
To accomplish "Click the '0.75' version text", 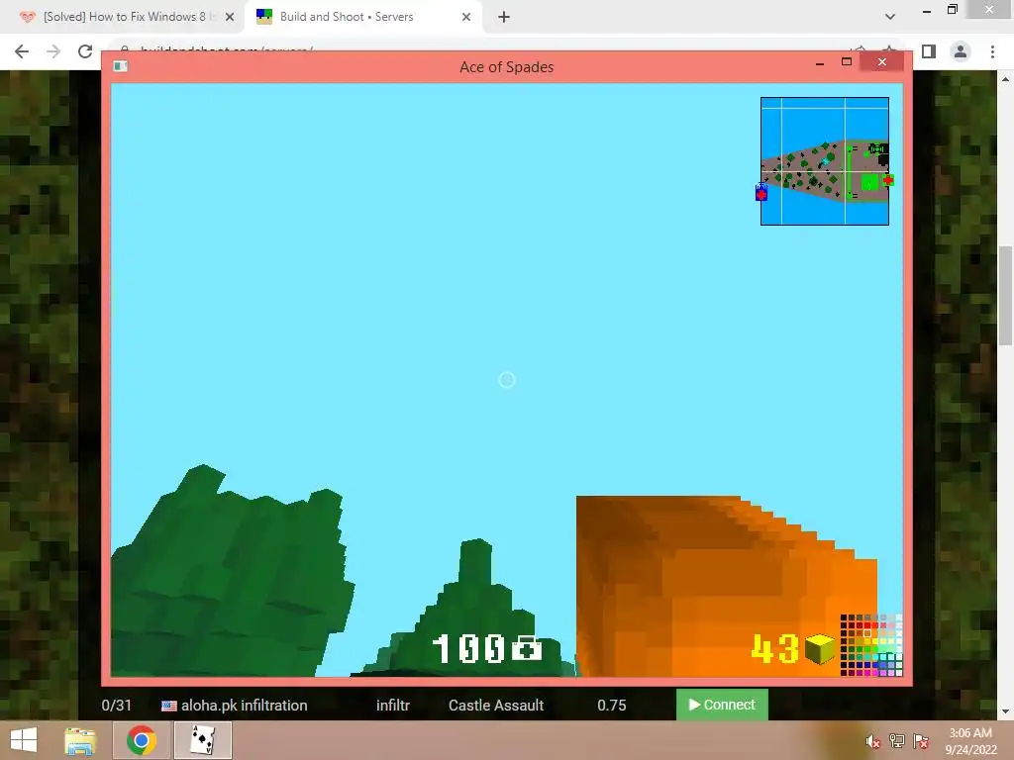I will 612,705.
